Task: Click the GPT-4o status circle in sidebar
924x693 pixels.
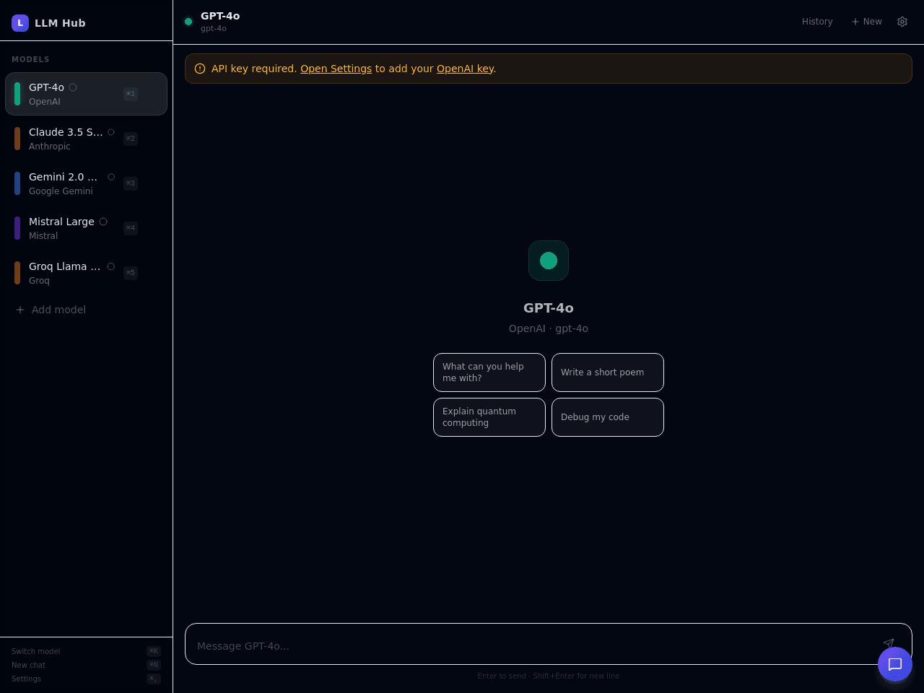Action: (x=73, y=87)
